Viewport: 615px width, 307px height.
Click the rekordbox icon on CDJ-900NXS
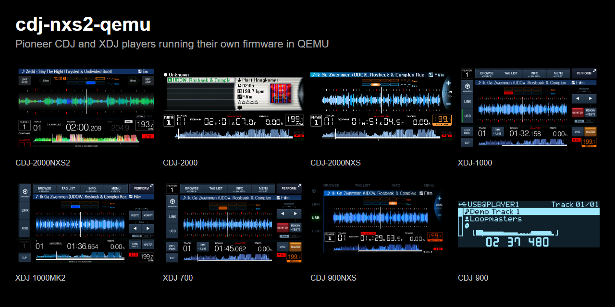314,191
